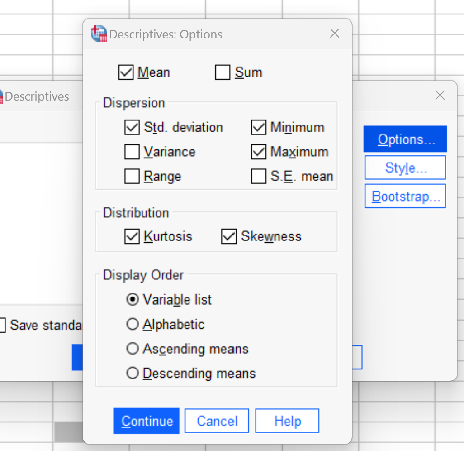
Task: Enable the Variance checkbox
Action: 132,152
